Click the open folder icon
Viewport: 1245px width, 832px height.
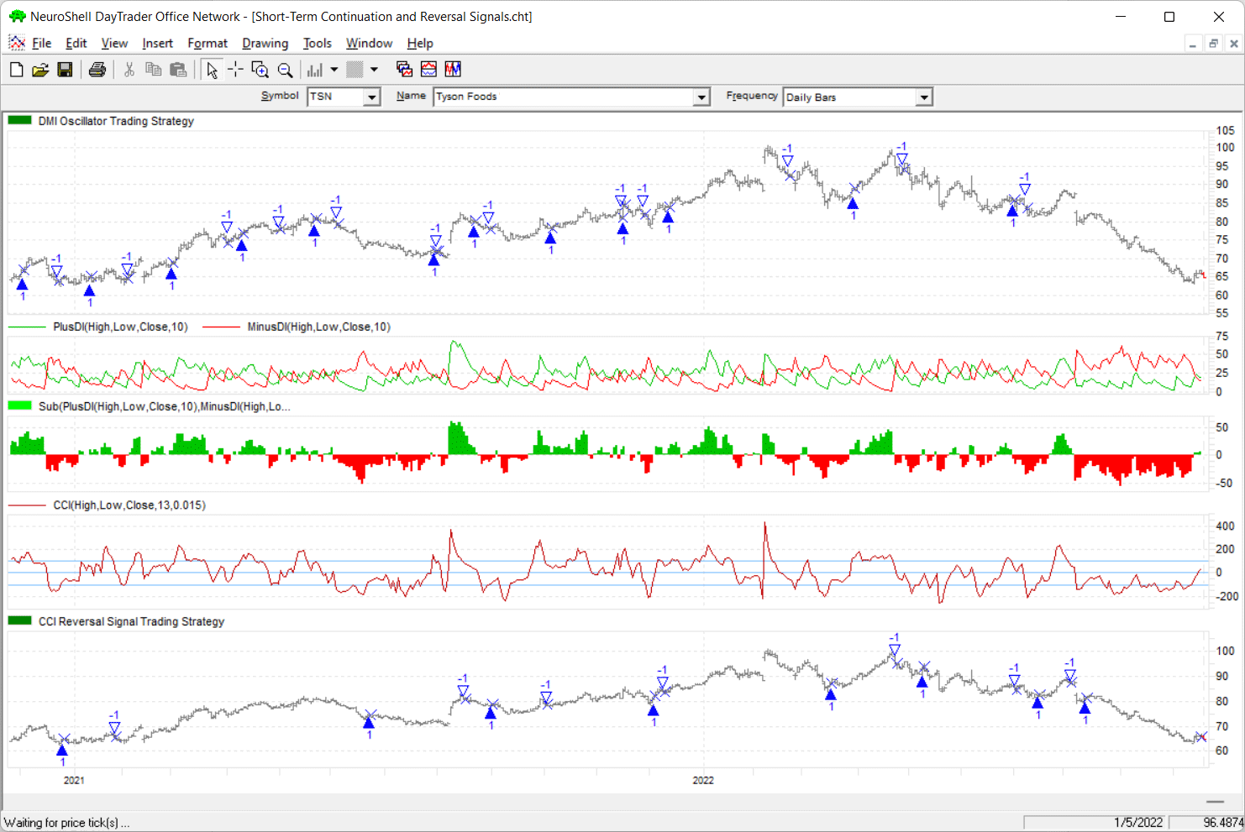[39, 70]
